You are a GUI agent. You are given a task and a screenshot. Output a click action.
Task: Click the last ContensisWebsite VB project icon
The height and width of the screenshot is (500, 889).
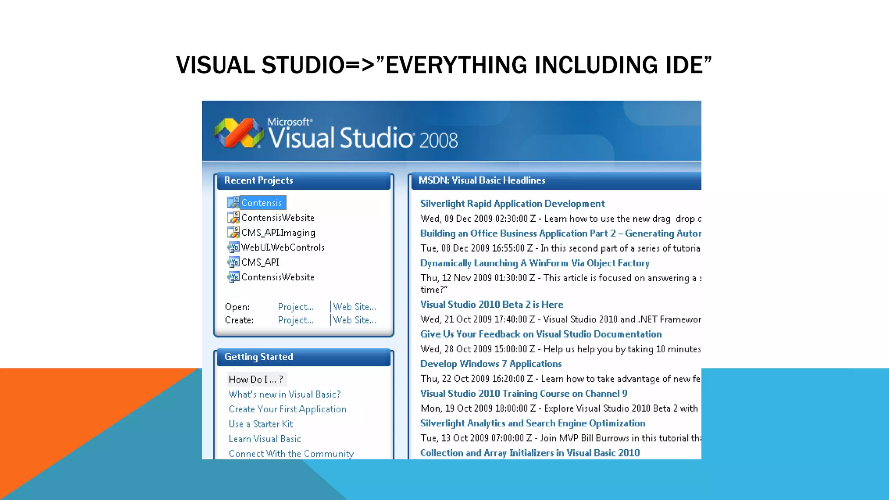click(x=233, y=277)
